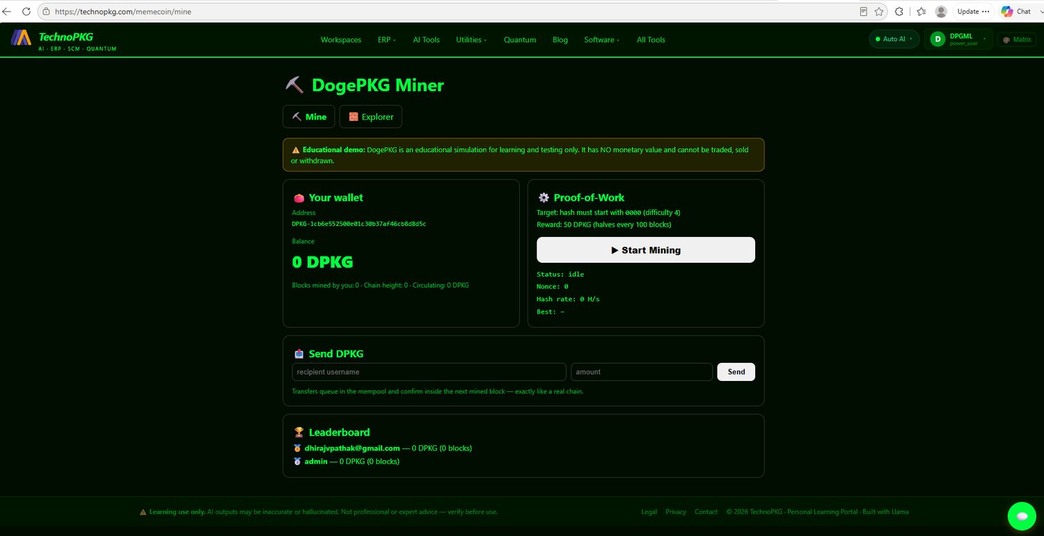Focus the amount input field
Image resolution: width=1044 pixels, height=536 pixels.
tap(642, 372)
